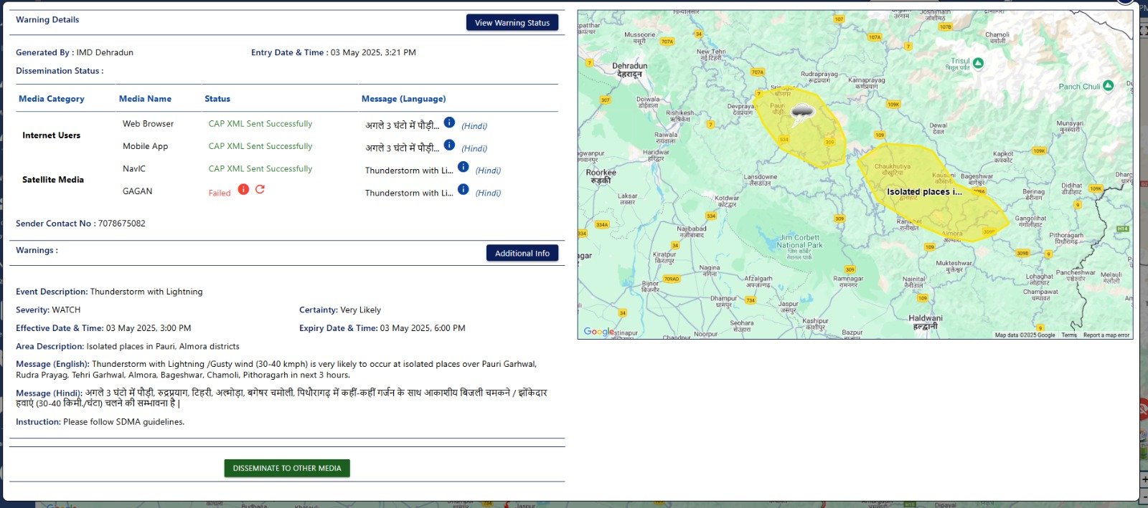Click info icon beside GAGAN Thunderstorm message
Image resolution: width=1148 pixels, height=508 pixels.
[464, 189]
